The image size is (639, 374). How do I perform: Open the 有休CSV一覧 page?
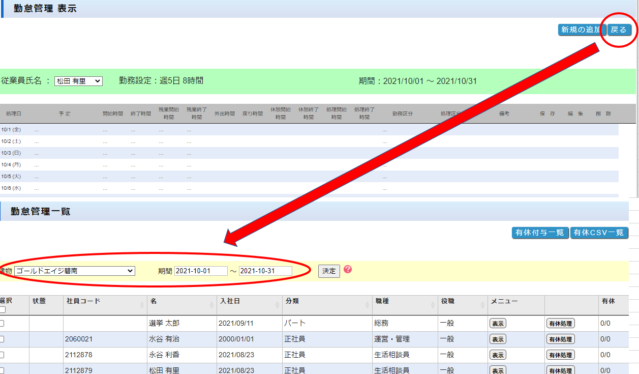click(x=598, y=233)
